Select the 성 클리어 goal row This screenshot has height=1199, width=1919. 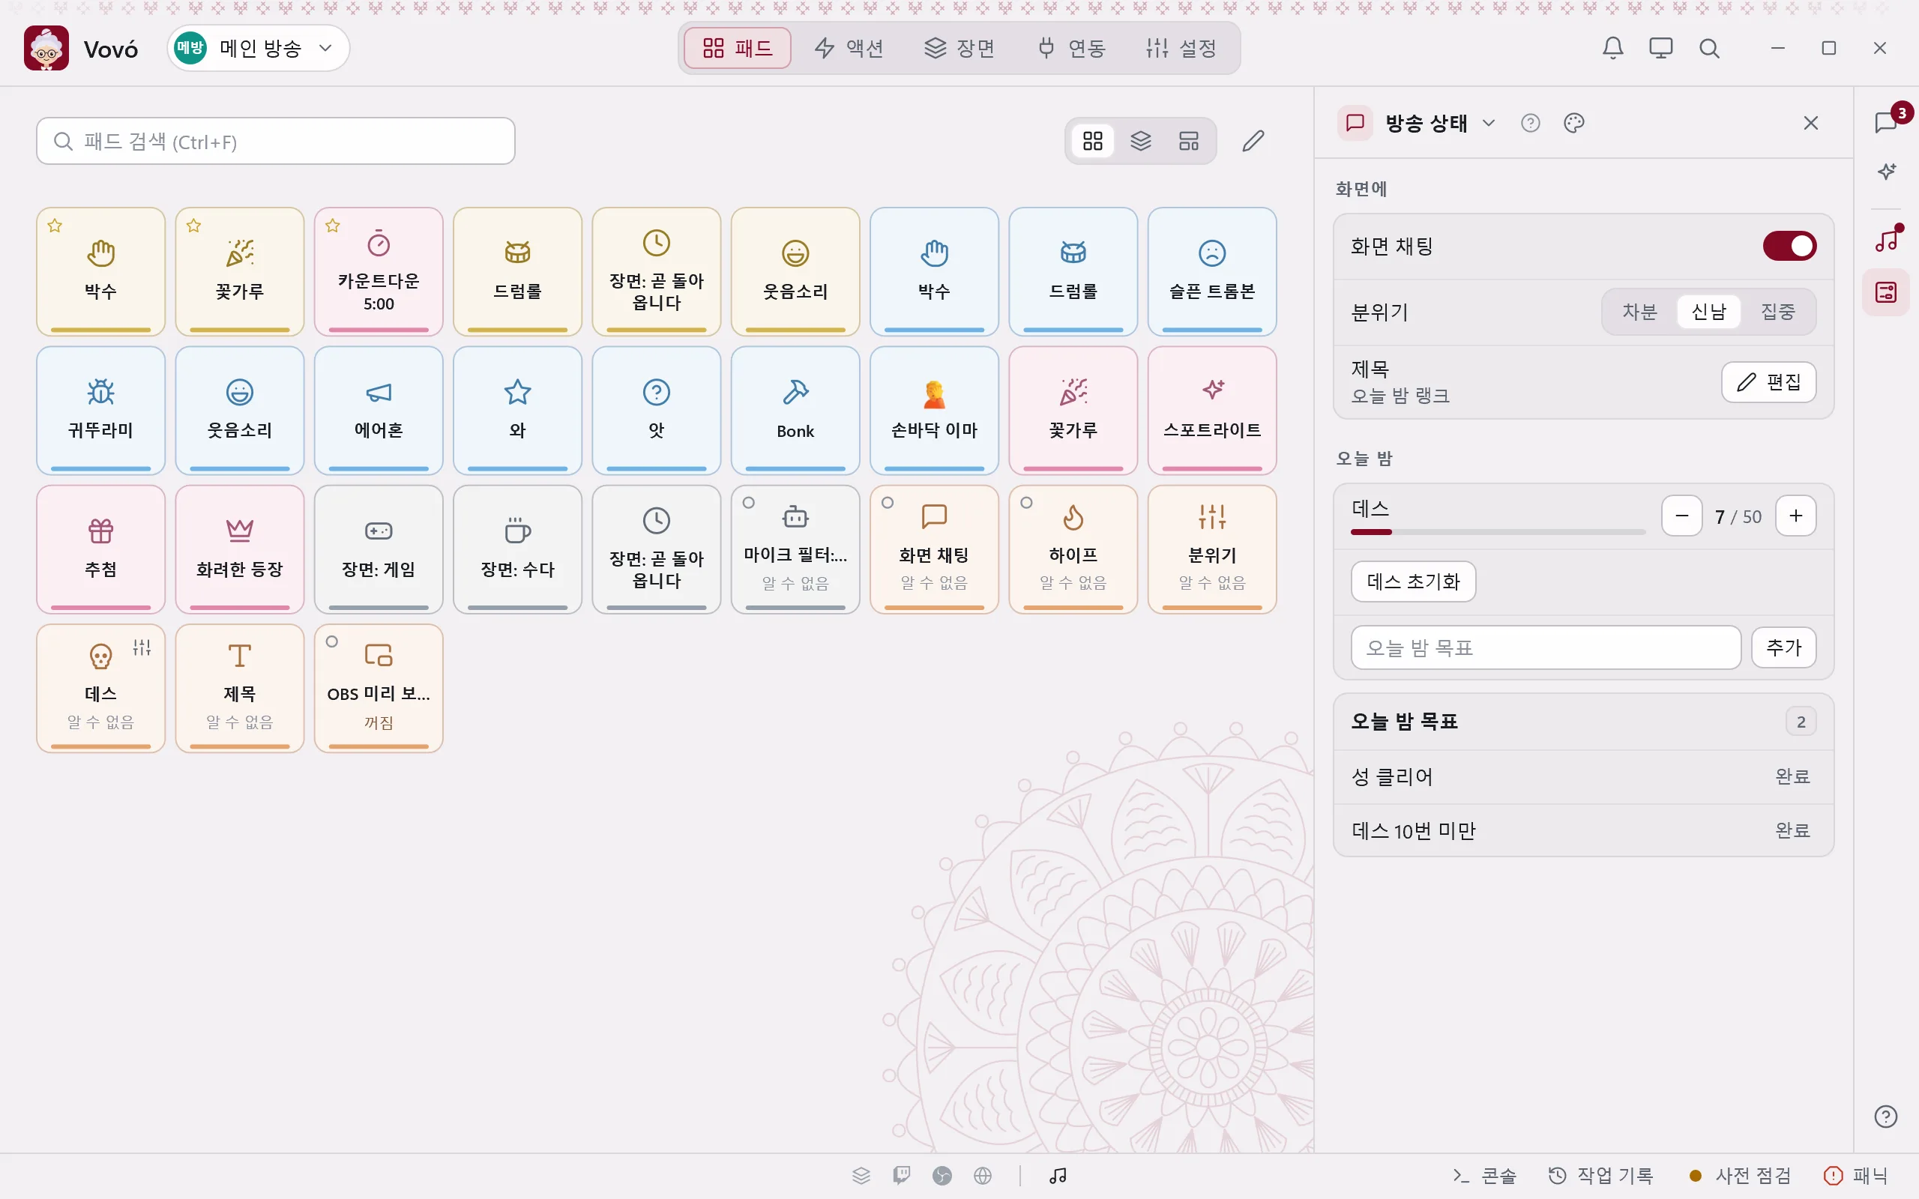(1582, 776)
